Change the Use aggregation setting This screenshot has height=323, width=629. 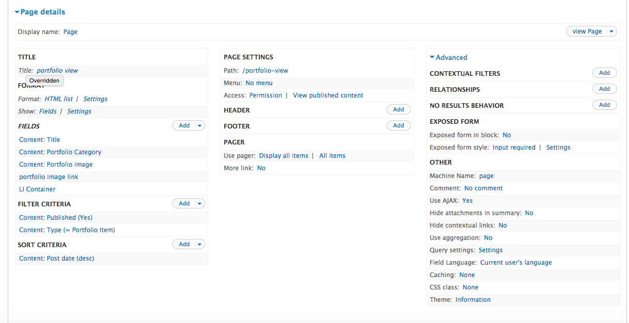point(488,238)
